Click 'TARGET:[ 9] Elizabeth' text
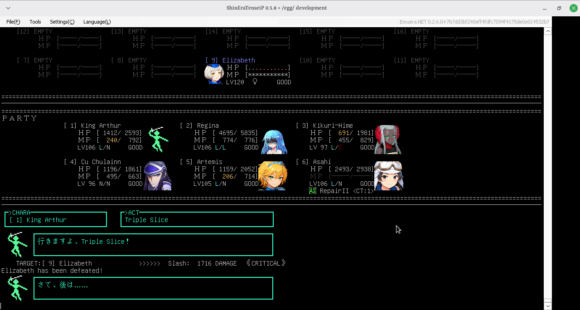The image size is (580, 310). (x=54, y=263)
